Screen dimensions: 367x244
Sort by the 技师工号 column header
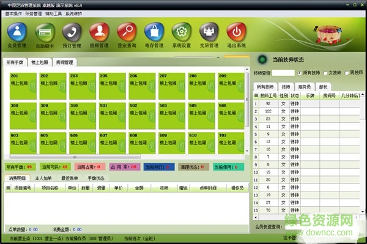click(269, 95)
